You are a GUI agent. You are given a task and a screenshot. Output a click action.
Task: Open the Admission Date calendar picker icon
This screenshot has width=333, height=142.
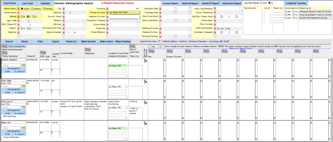(175, 9)
